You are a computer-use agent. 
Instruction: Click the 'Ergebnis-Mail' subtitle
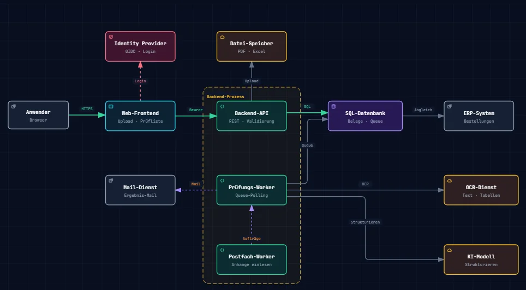[140, 196]
